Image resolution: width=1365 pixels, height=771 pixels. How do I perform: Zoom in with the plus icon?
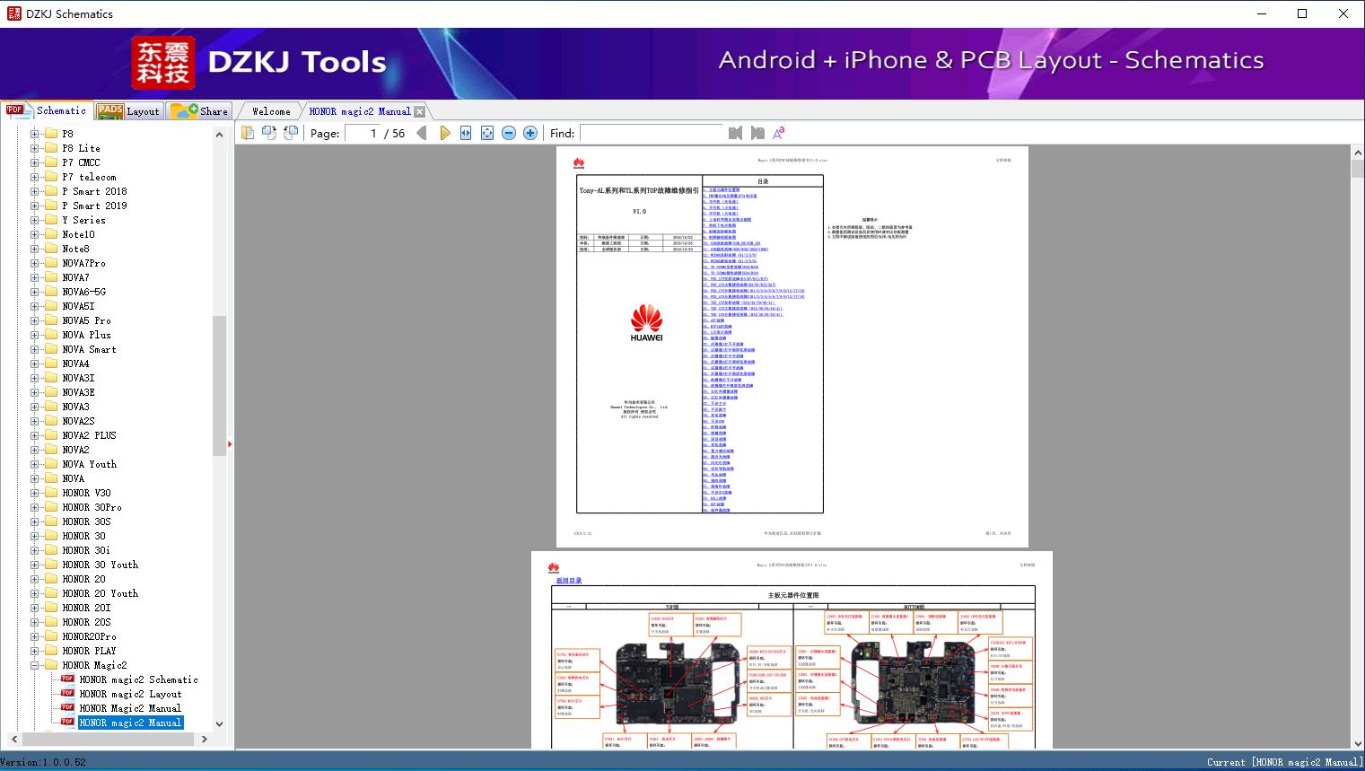(530, 133)
